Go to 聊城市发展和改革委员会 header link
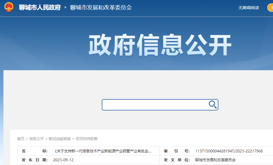The image size is (273, 165). (101, 8)
